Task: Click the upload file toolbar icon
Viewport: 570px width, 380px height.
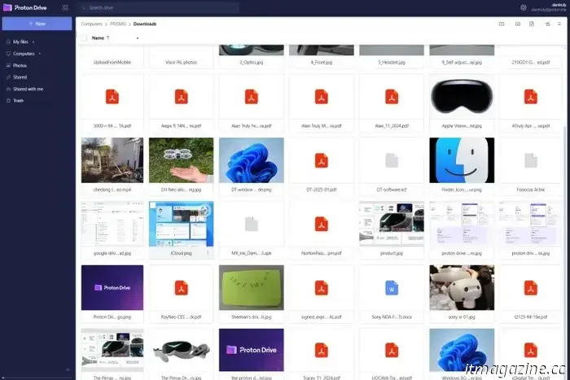Action: click(532, 24)
